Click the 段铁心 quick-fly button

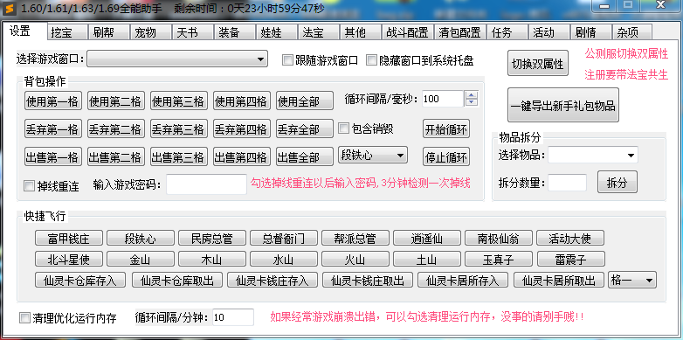pos(141,238)
